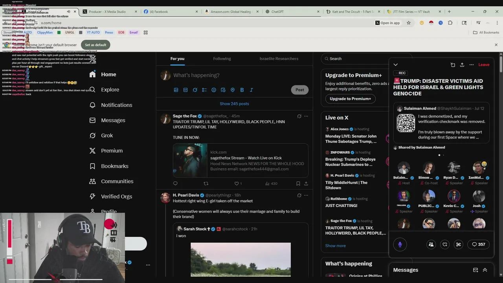The width and height of the screenshot is (503, 283).
Task: Expand the Messages drawer
Action: [485, 270]
